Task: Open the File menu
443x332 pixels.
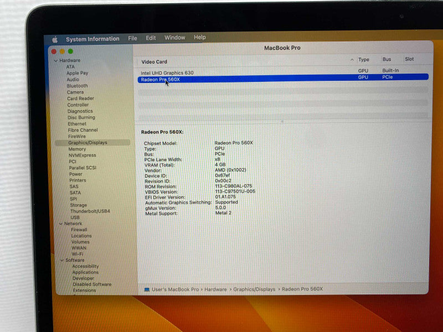Action: coord(132,38)
